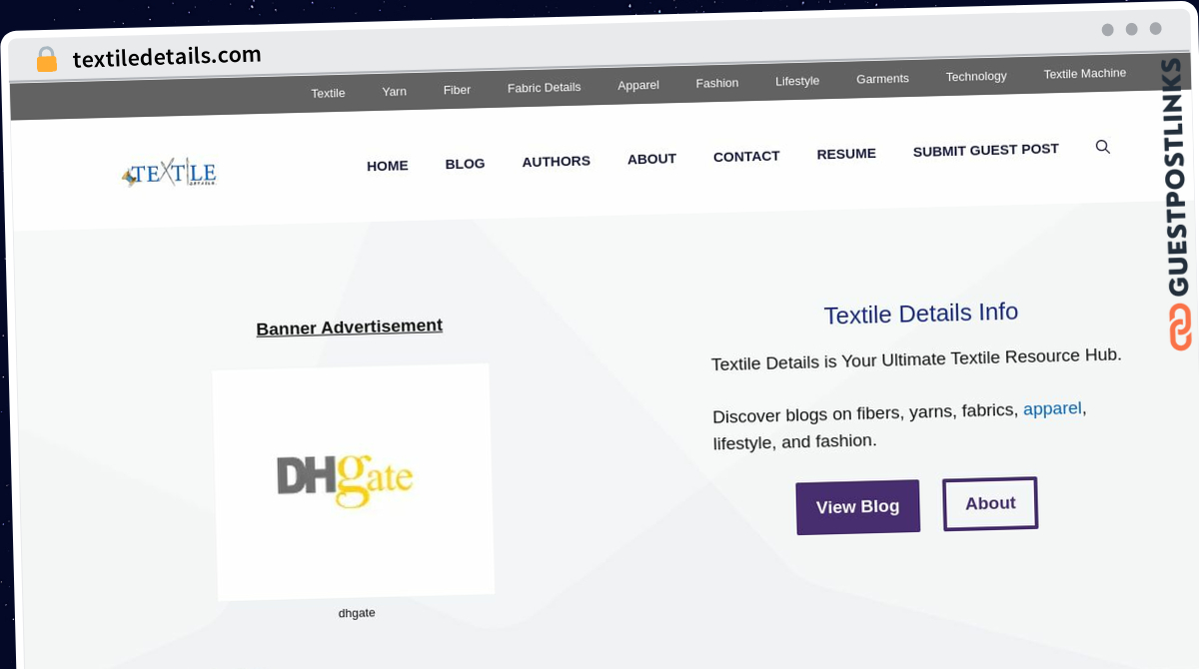1199x669 pixels.
Task: Navigate to the BLOG page
Action: 465,164
